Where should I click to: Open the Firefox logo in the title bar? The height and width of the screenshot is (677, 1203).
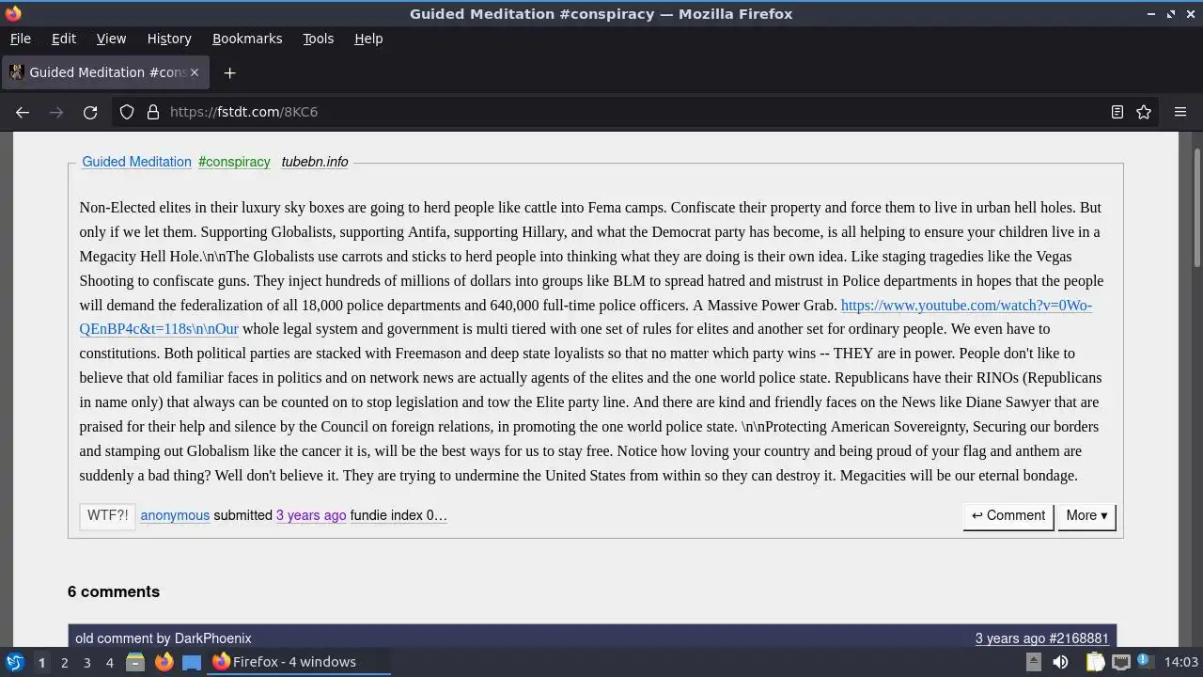point(13,13)
